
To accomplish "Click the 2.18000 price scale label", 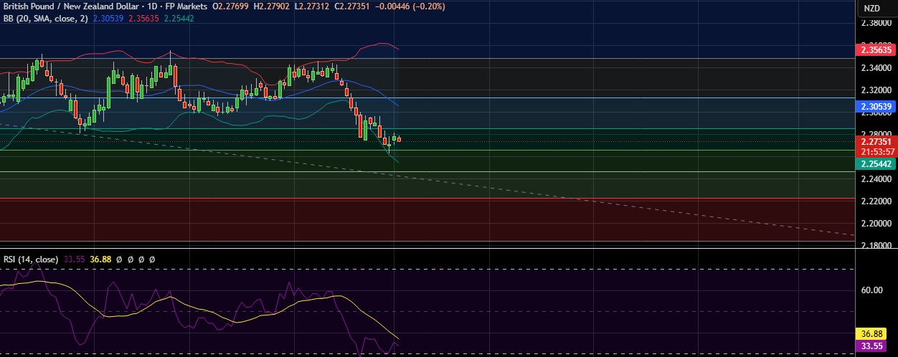I will 877,246.
